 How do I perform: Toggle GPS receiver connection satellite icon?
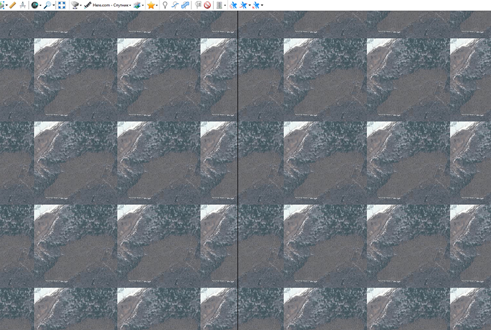click(x=233, y=5)
